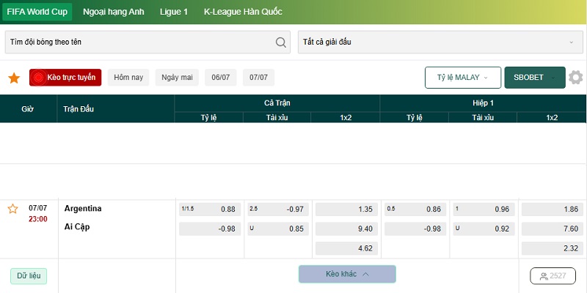Screen dimensions: 587x293
Task: Select the K-League Hàn Quốc tab
Action: (243, 12)
